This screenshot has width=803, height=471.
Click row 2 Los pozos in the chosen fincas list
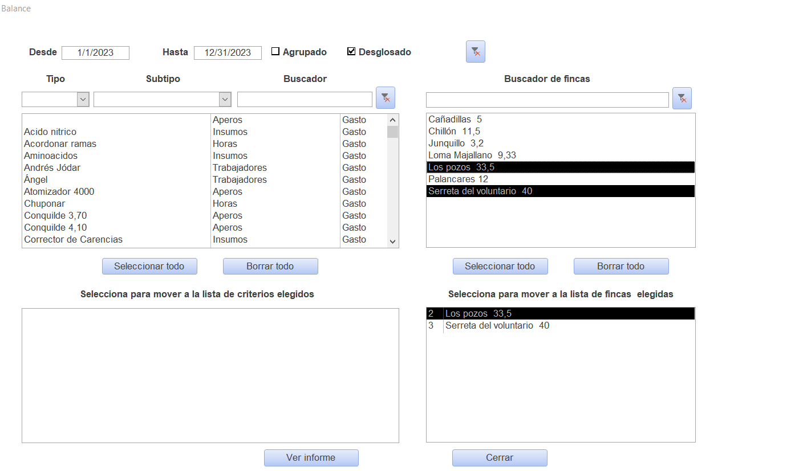coord(561,314)
